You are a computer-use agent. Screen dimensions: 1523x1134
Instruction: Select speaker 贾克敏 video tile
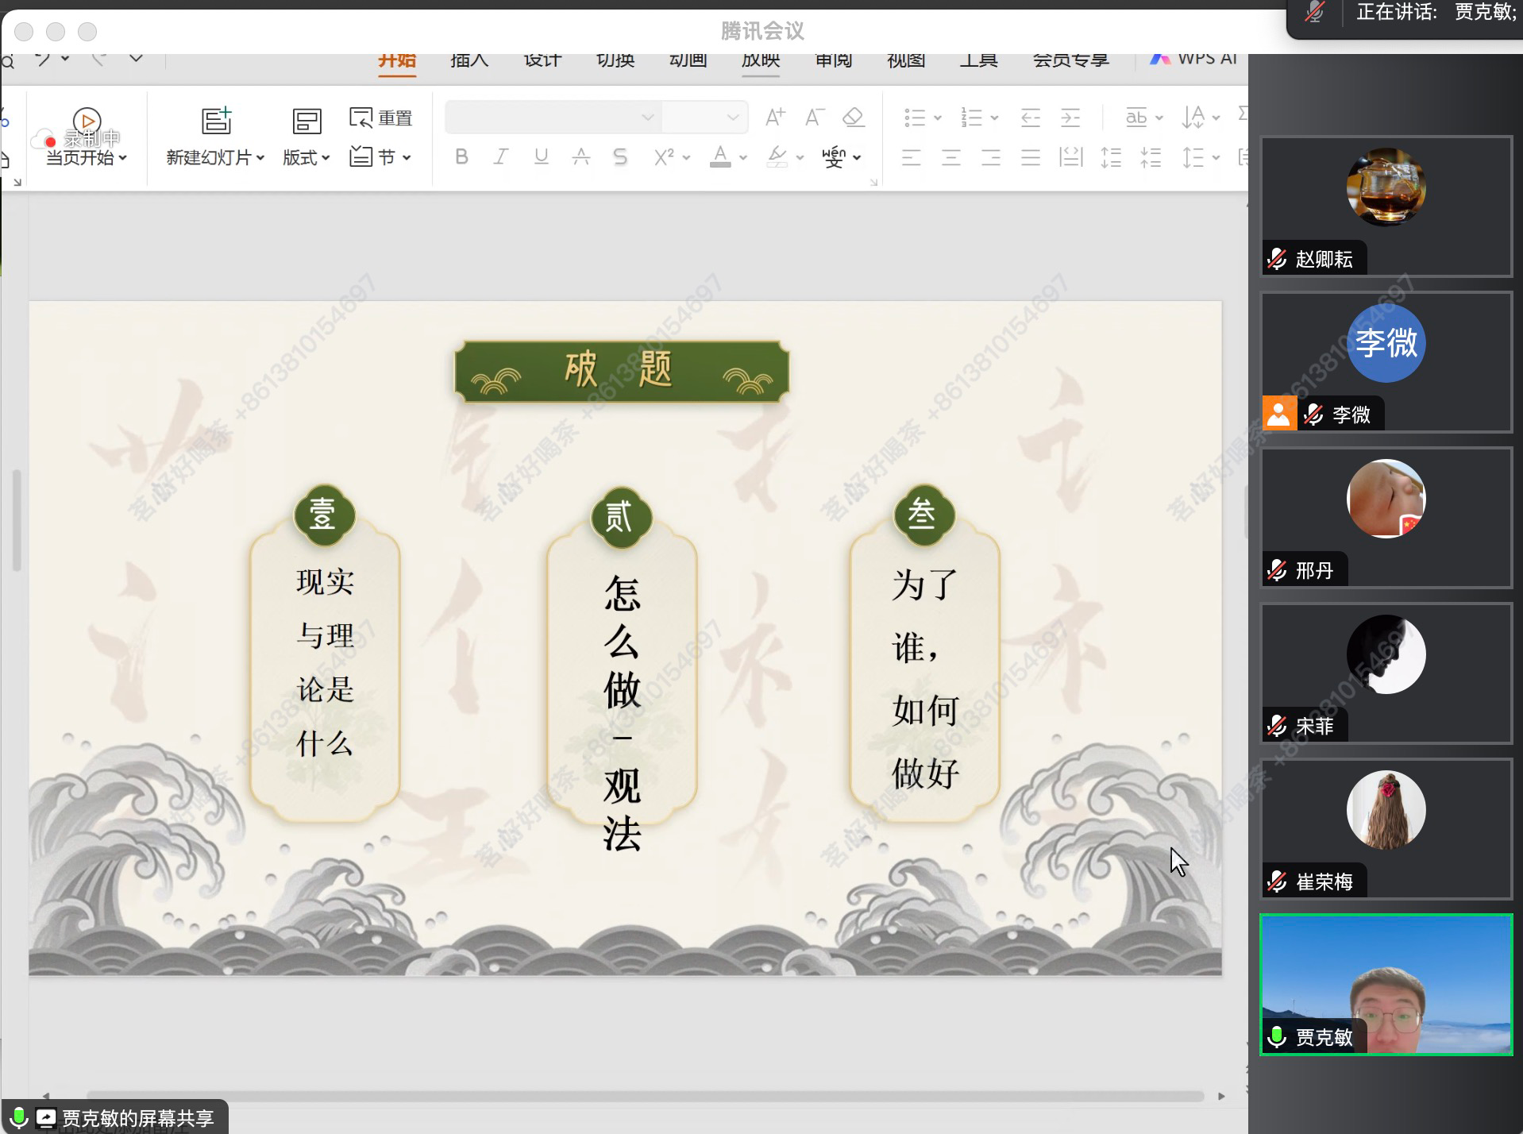[1386, 984]
